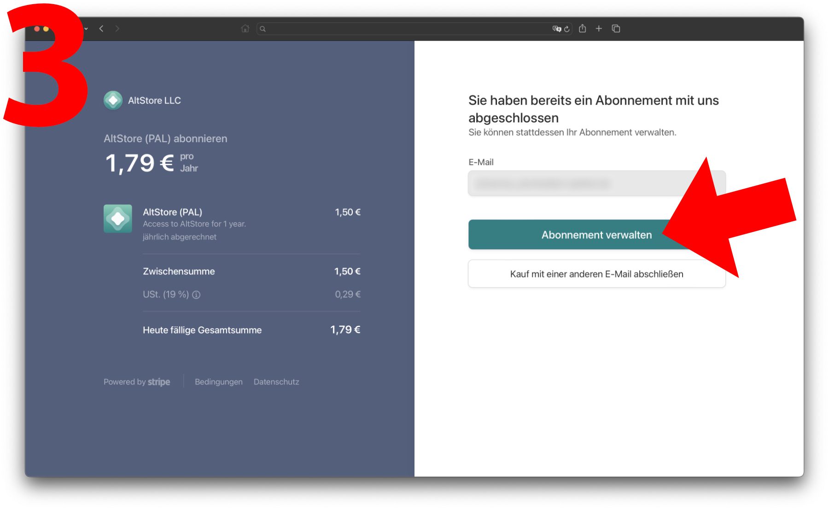
Task: Reload the page with refresh icon
Action: (x=567, y=29)
